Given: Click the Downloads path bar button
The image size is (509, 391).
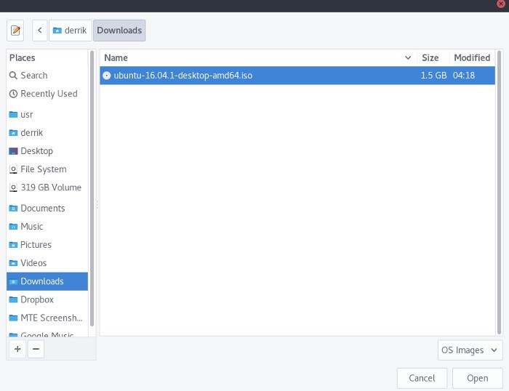Looking at the screenshot, I should pos(119,31).
